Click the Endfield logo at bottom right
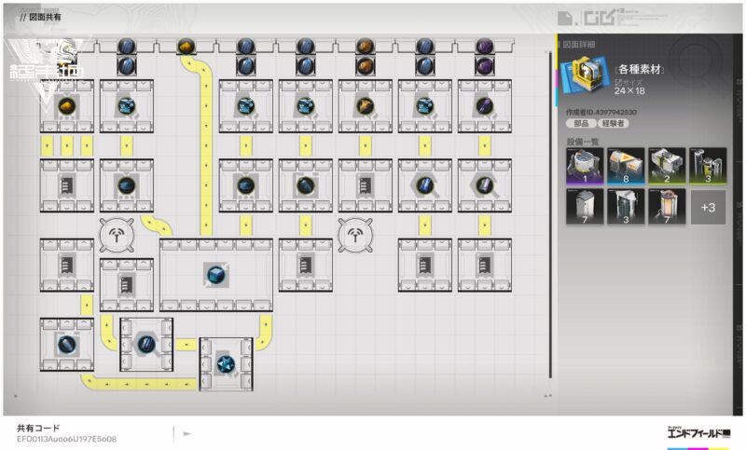 click(x=698, y=433)
